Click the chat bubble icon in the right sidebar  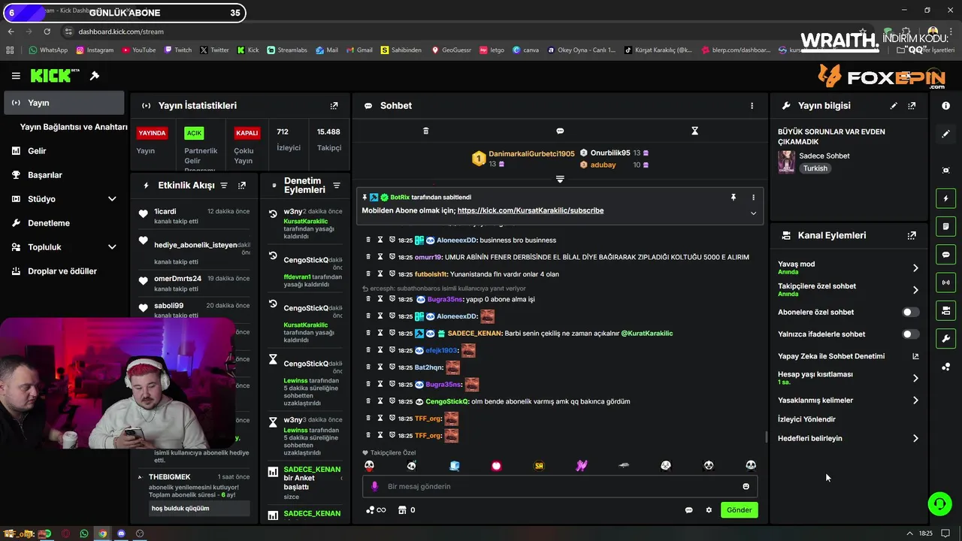coord(945,255)
